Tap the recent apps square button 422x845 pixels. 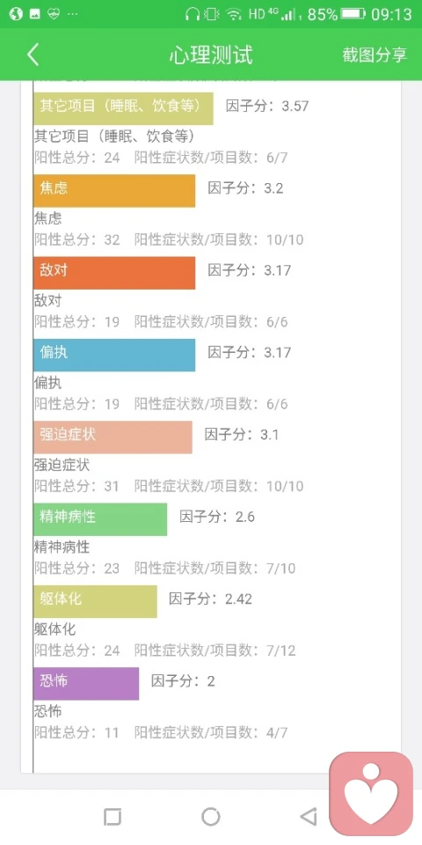click(113, 817)
